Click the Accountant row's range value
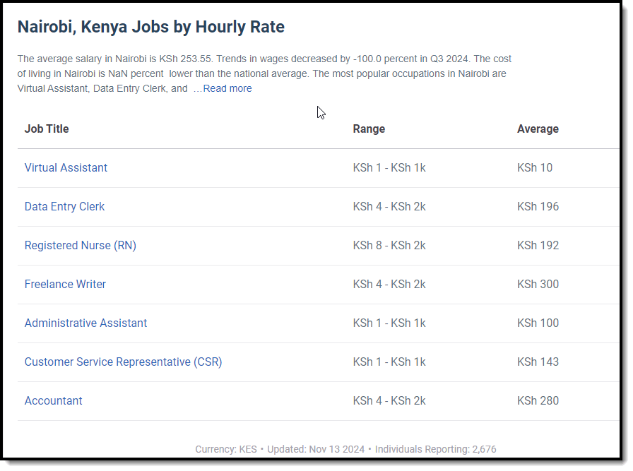The image size is (633, 471). 389,401
